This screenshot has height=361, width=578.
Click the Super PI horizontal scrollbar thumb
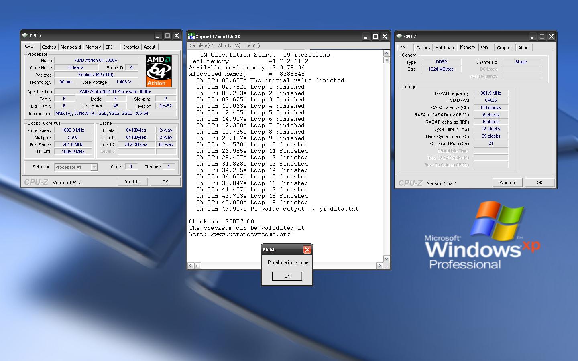pyautogui.click(x=198, y=266)
